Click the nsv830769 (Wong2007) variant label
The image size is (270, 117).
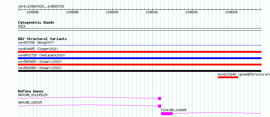point(36,42)
